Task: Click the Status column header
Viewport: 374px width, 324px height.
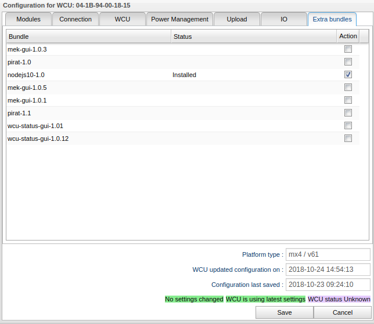Action: coord(253,37)
